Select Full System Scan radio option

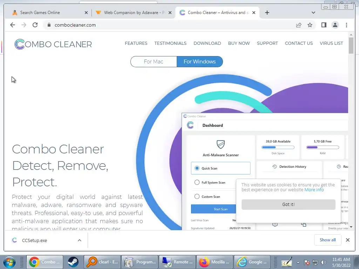tap(197, 182)
